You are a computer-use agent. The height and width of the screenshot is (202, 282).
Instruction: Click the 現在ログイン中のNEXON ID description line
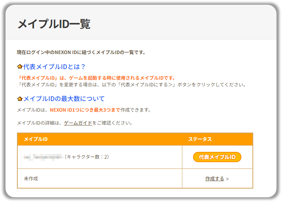point(81,52)
